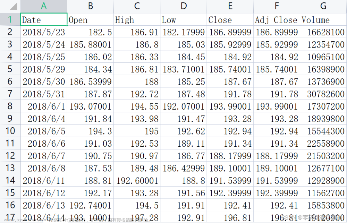
Task: Click High value 194.5
Action: (137, 205)
